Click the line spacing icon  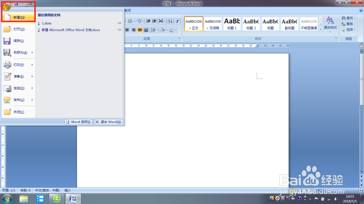point(153,30)
